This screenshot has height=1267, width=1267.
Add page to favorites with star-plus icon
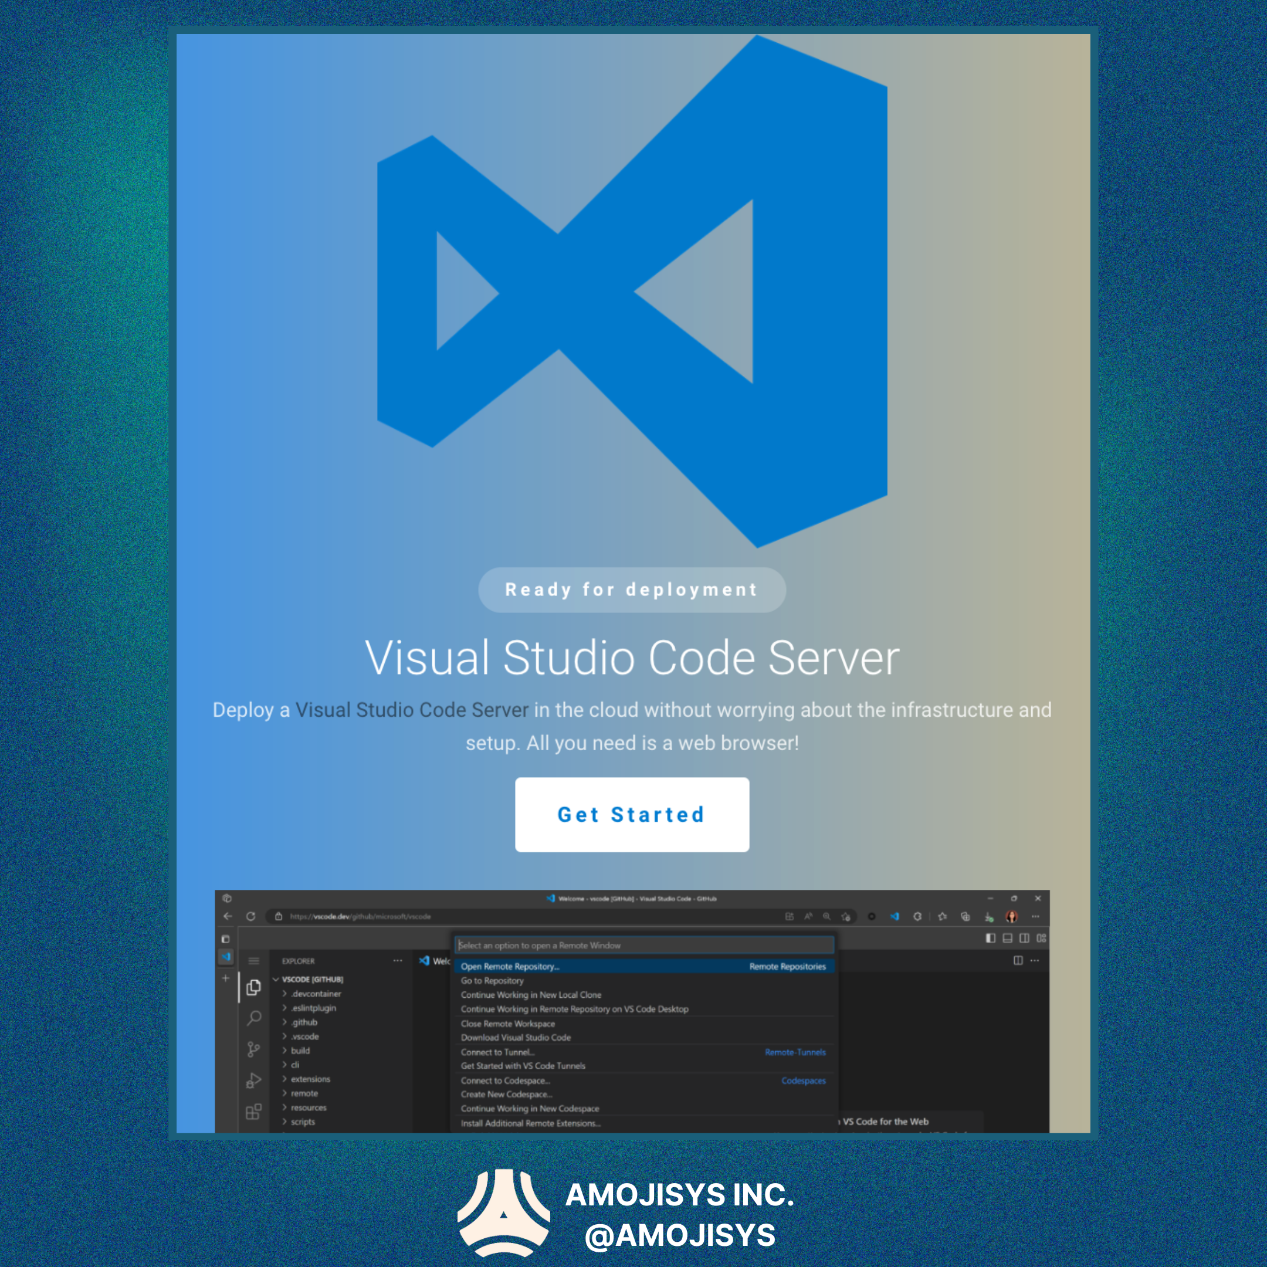846,916
